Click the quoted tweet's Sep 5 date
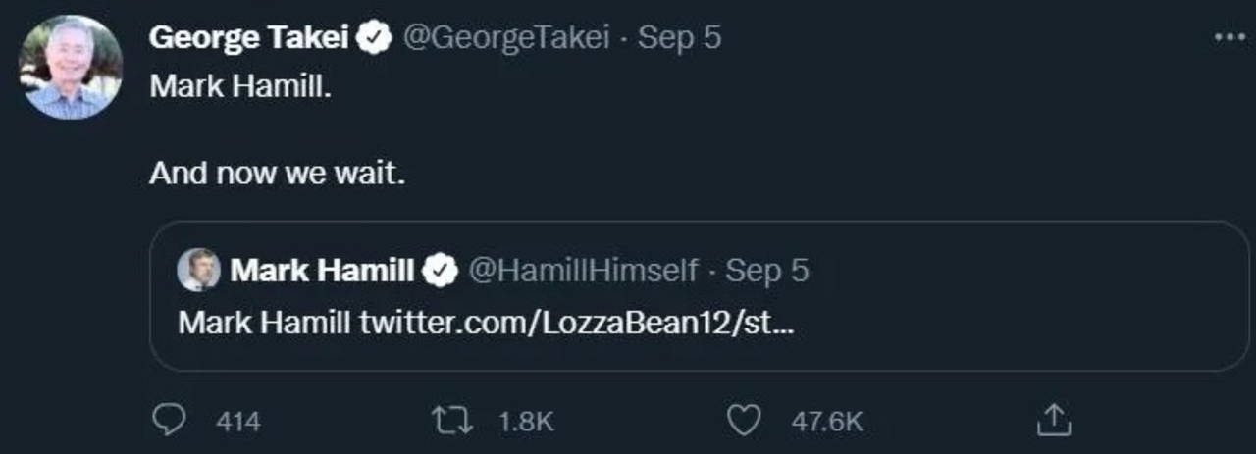 pos(767,271)
